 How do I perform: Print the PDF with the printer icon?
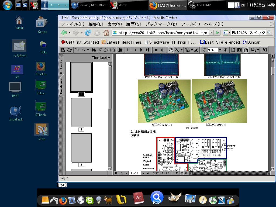click(x=69, y=50)
